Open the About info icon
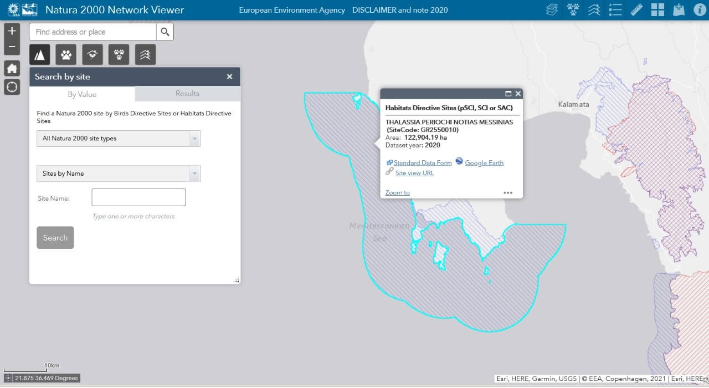The height and width of the screenshot is (388, 709). (x=700, y=10)
